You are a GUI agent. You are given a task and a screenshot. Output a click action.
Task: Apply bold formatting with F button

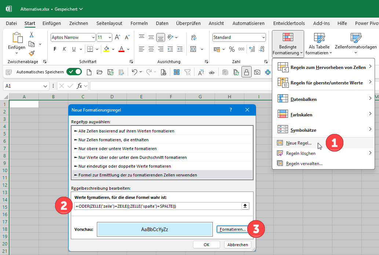tap(55, 49)
